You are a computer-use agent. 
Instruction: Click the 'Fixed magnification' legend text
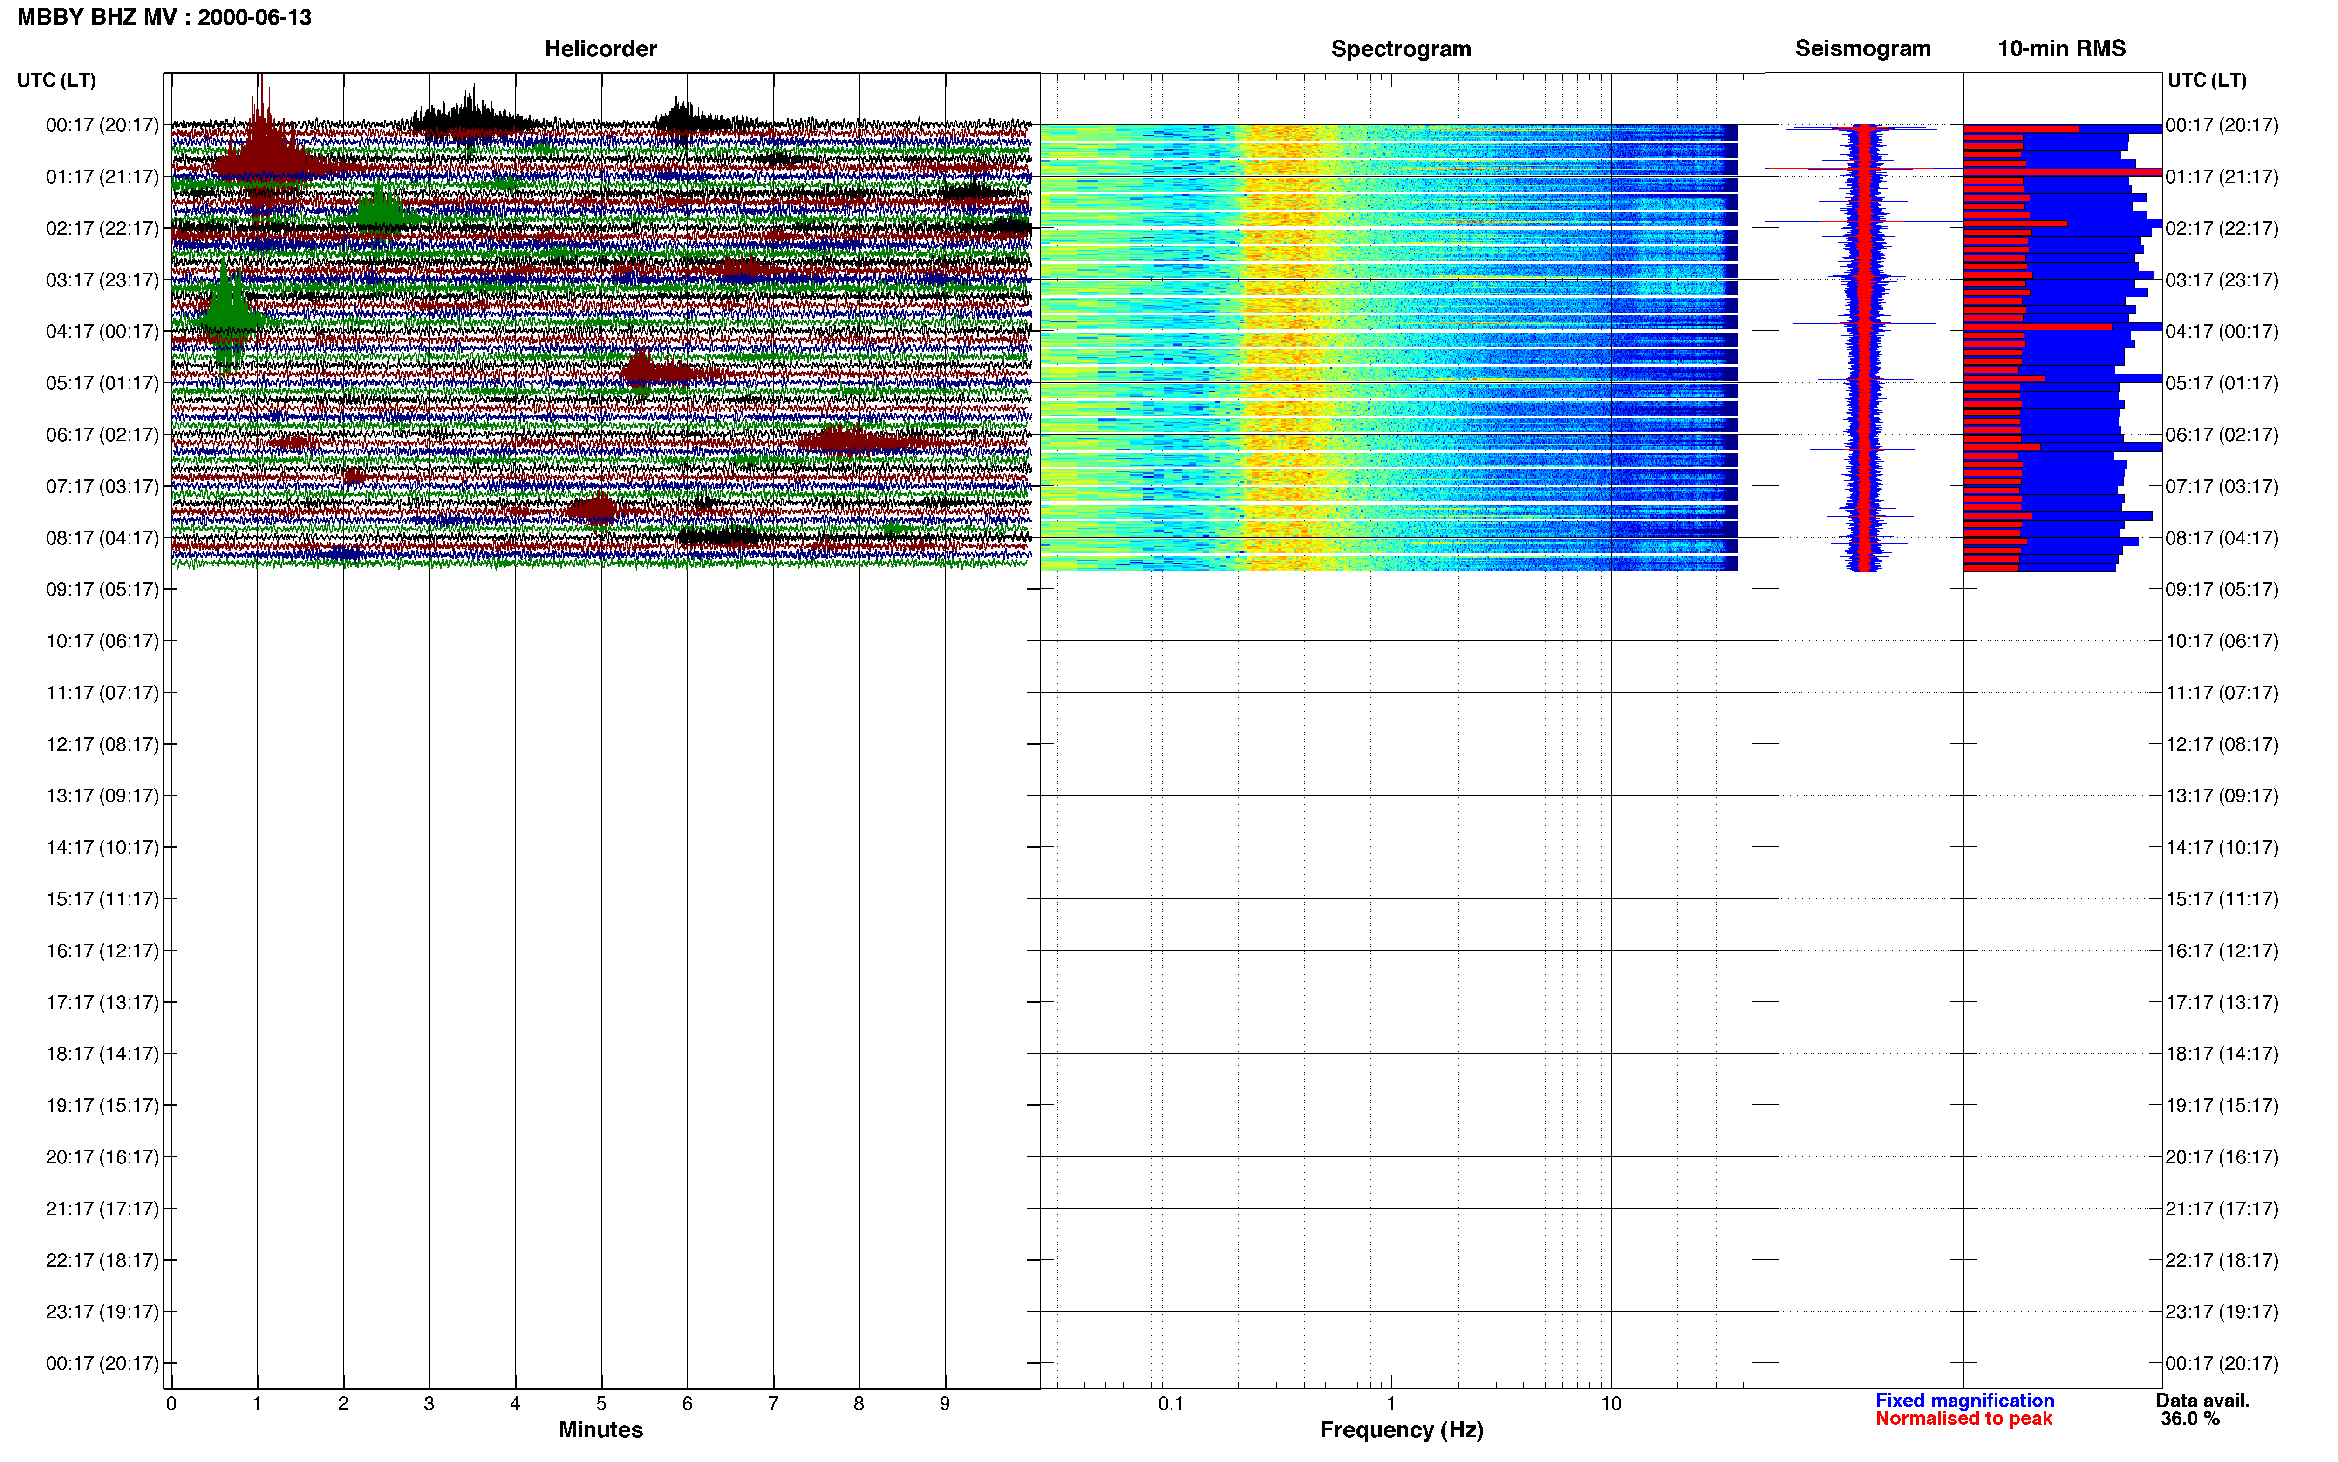[1964, 1400]
